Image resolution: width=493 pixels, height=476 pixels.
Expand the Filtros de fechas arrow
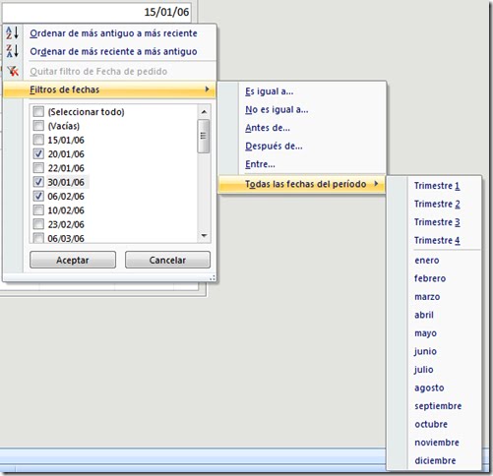point(207,89)
